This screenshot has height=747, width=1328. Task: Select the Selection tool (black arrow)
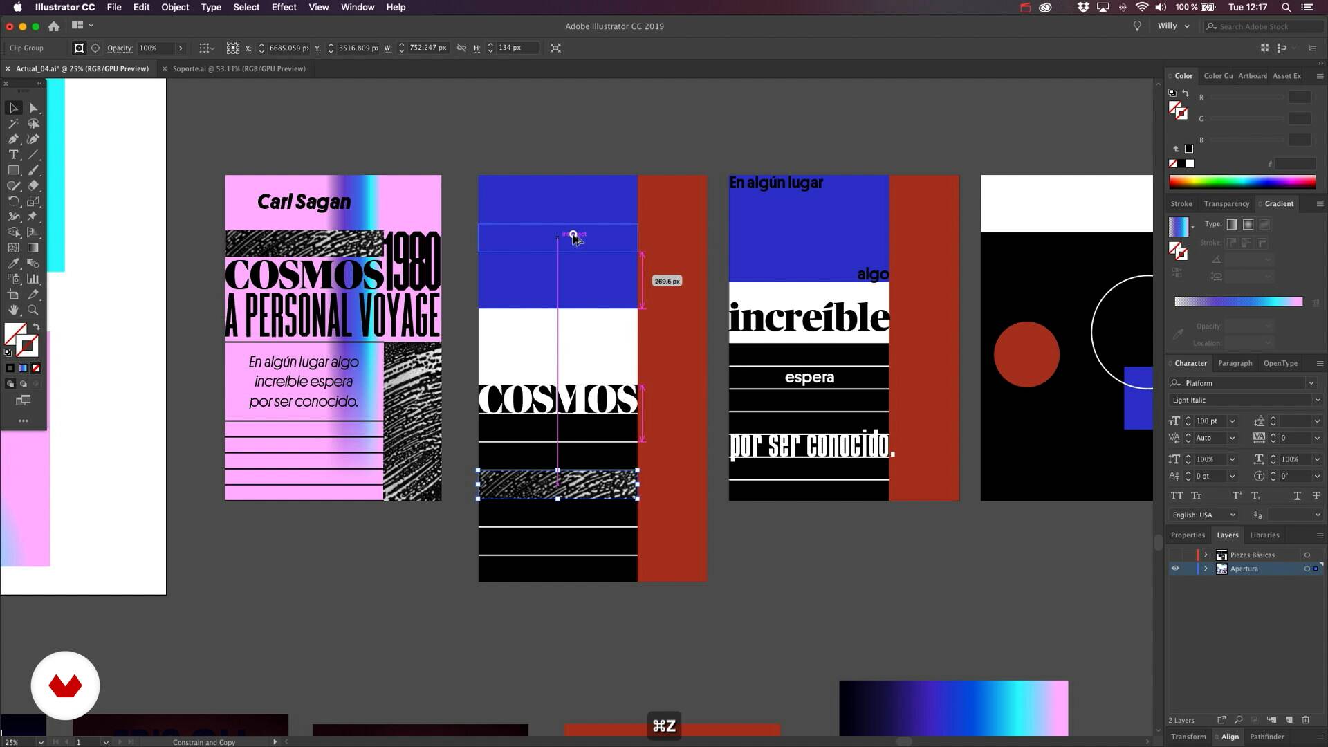(13, 108)
